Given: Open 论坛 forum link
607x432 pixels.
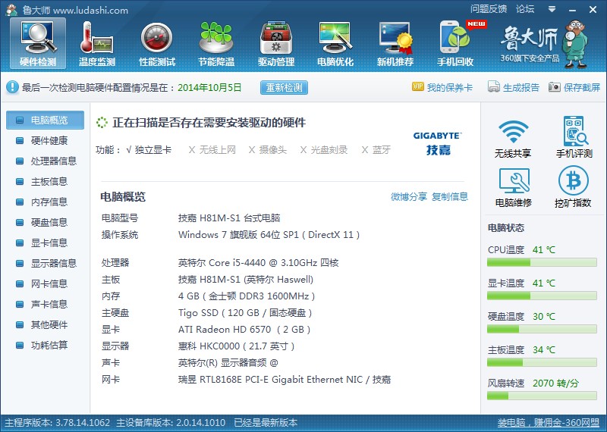Looking at the screenshot, I should pyautogui.click(x=525, y=9).
